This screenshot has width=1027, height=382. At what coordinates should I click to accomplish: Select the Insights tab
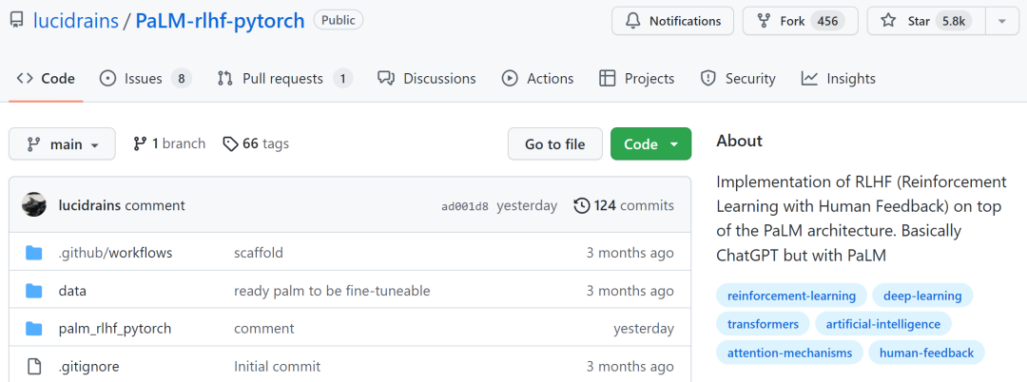[x=838, y=79]
